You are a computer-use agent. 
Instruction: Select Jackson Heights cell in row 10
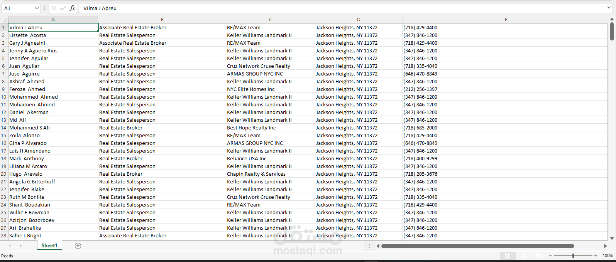pyautogui.click(x=359, y=97)
